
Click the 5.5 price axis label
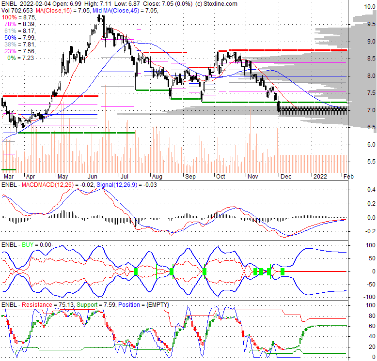[x=371, y=162]
